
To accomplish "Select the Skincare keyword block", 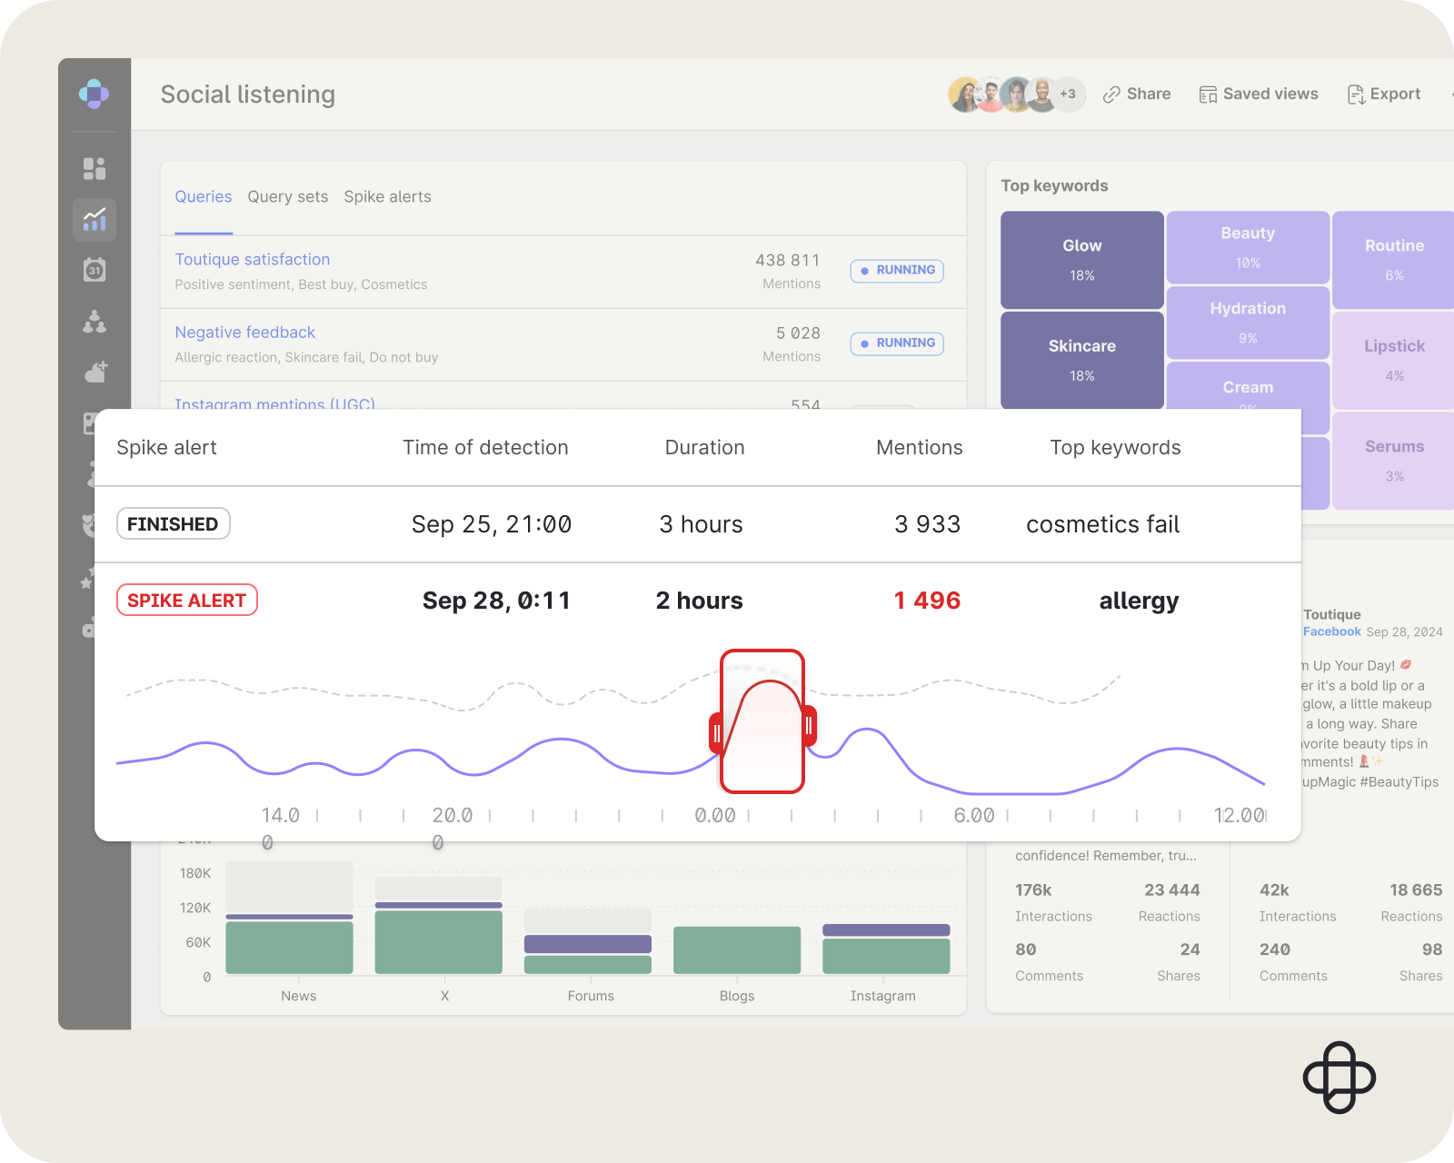I will pos(1081,360).
